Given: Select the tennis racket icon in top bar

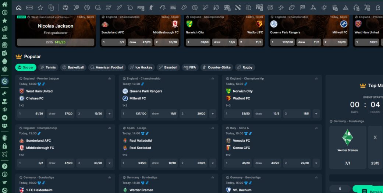Looking at the screenshot, I should [76, 8].
